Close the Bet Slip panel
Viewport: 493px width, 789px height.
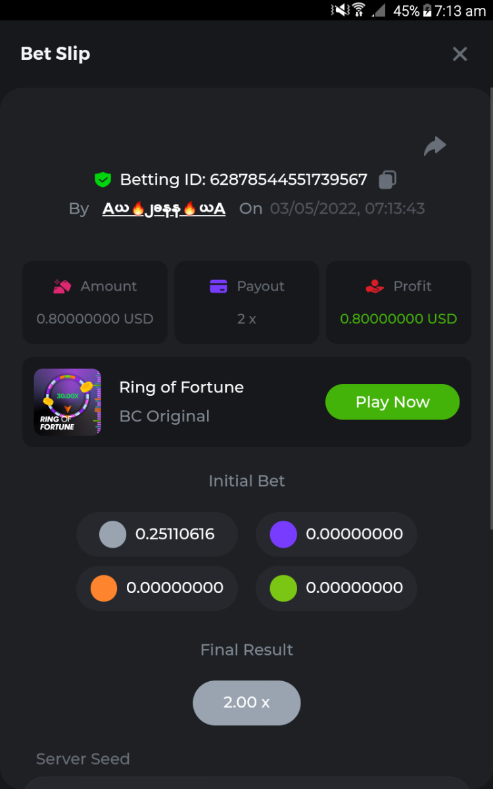point(459,54)
